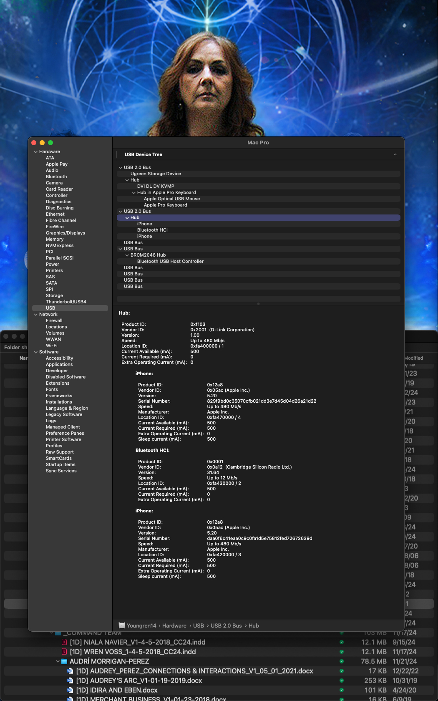Open Bluetooth in the Hardware sidebar

(x=56, y=177)
